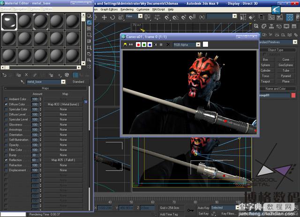Collapse the Maps rollout
This screenshot has height=217, width=300.
point(45,88)
